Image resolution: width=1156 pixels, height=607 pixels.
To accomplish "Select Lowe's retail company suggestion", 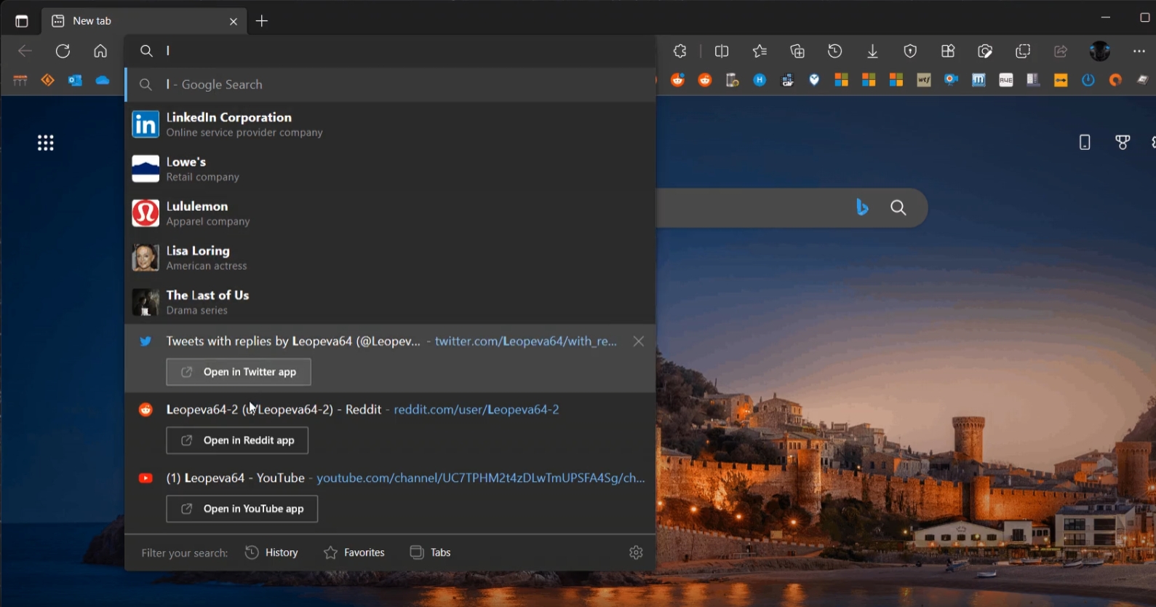I will point(391,169).
